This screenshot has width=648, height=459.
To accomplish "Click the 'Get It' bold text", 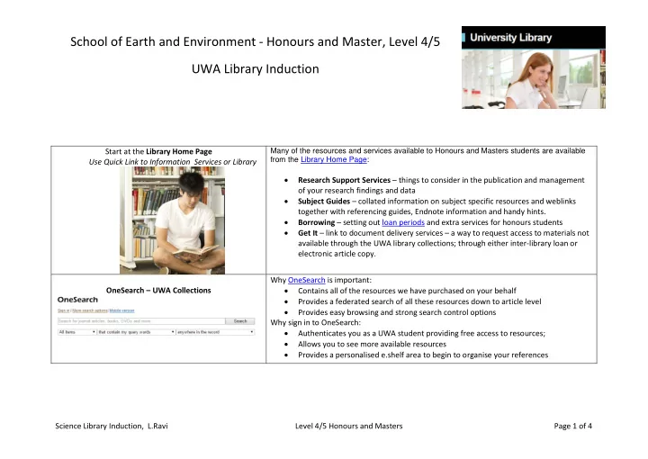I will pos(308,233).
